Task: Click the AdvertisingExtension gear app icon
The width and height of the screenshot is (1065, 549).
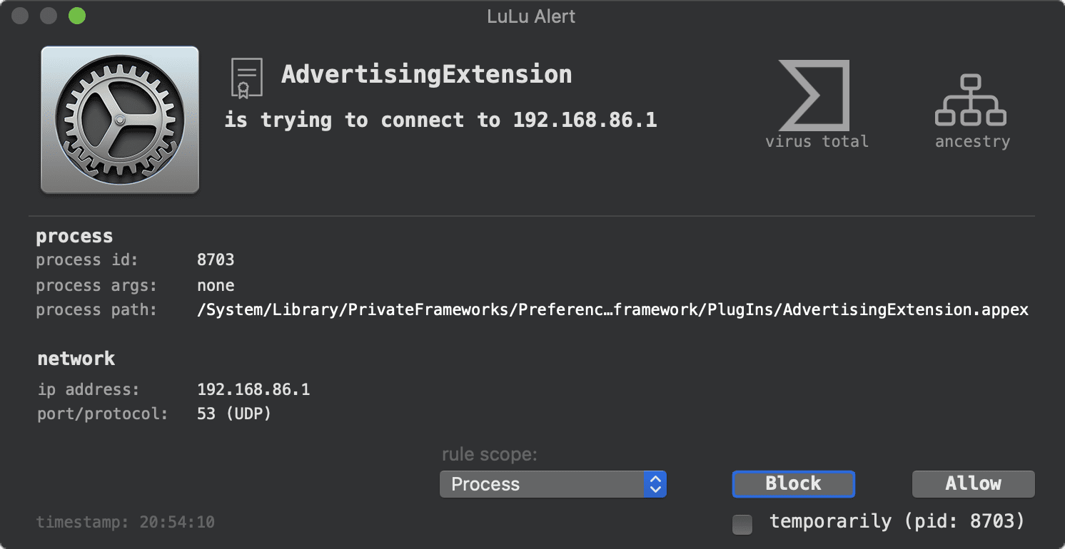Action: pos(120,120)
